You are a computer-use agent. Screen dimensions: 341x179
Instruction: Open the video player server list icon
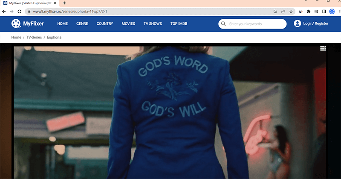point(323,48)
